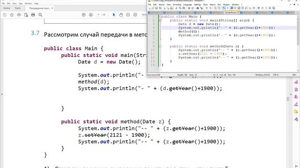Image resolution: width=300 pixels, height=168 pixels.
Task: Click the Print icon in Notepad++ toolbar
Action: (x=172, y=8)
